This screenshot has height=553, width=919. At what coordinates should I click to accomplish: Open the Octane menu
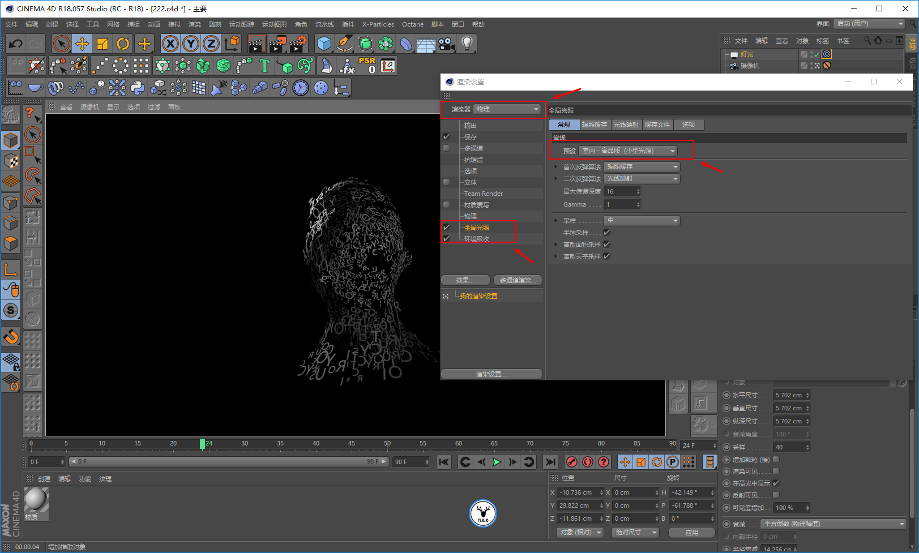(x=413, y=24)
